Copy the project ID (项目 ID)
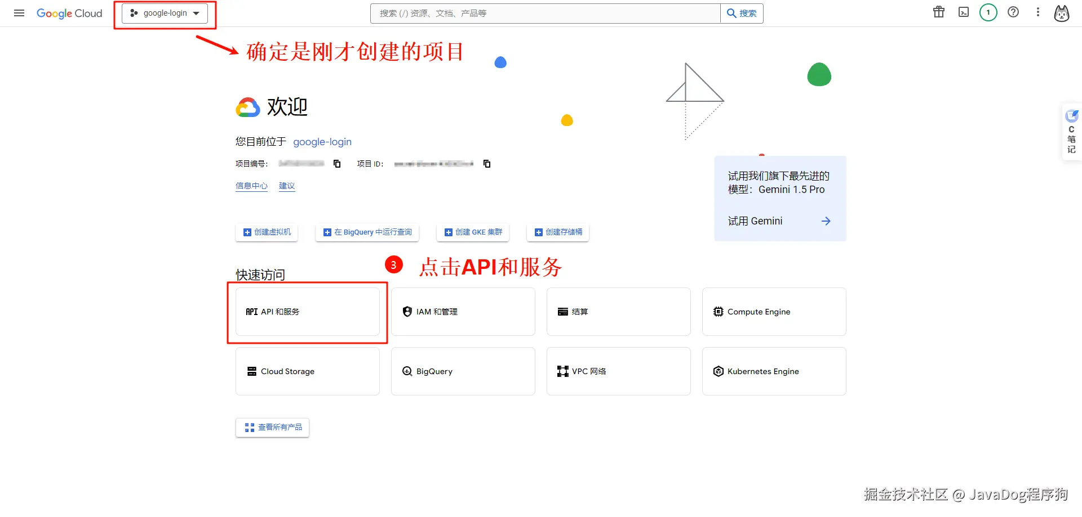This screenshot has width=1082, height=517. tap(487, 164)
